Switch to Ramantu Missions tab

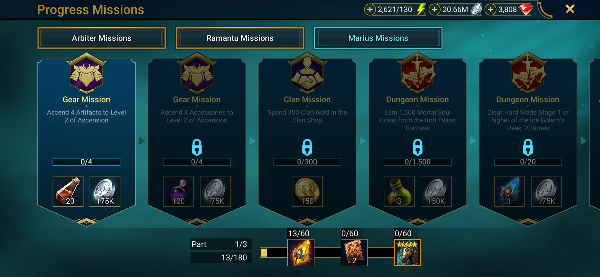240,38
